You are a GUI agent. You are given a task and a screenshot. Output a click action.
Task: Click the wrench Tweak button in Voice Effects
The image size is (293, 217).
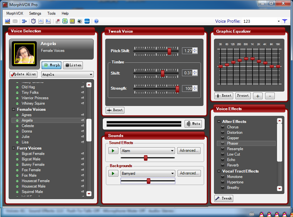[x=224, y=198]
